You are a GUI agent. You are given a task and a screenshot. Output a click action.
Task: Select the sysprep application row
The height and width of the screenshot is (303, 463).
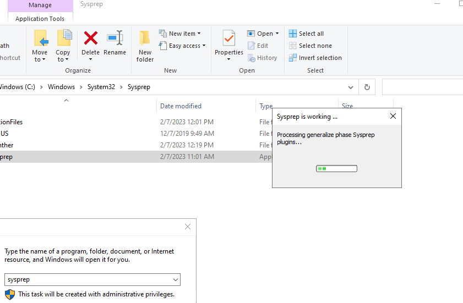click(136, 157)
